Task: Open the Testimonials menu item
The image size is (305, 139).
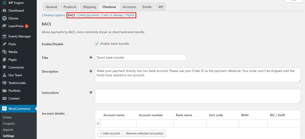Action: 18,83
